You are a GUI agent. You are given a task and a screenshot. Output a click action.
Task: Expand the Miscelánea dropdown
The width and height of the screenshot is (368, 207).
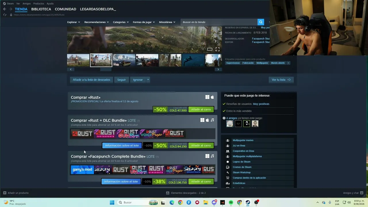point(167,22)
